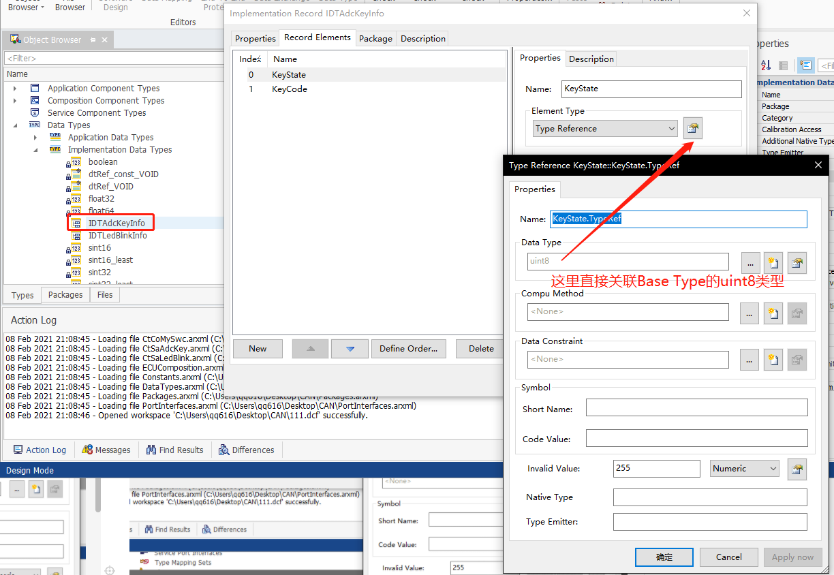Open Data Constraint properties icon
834x575 pixels.
797,360
